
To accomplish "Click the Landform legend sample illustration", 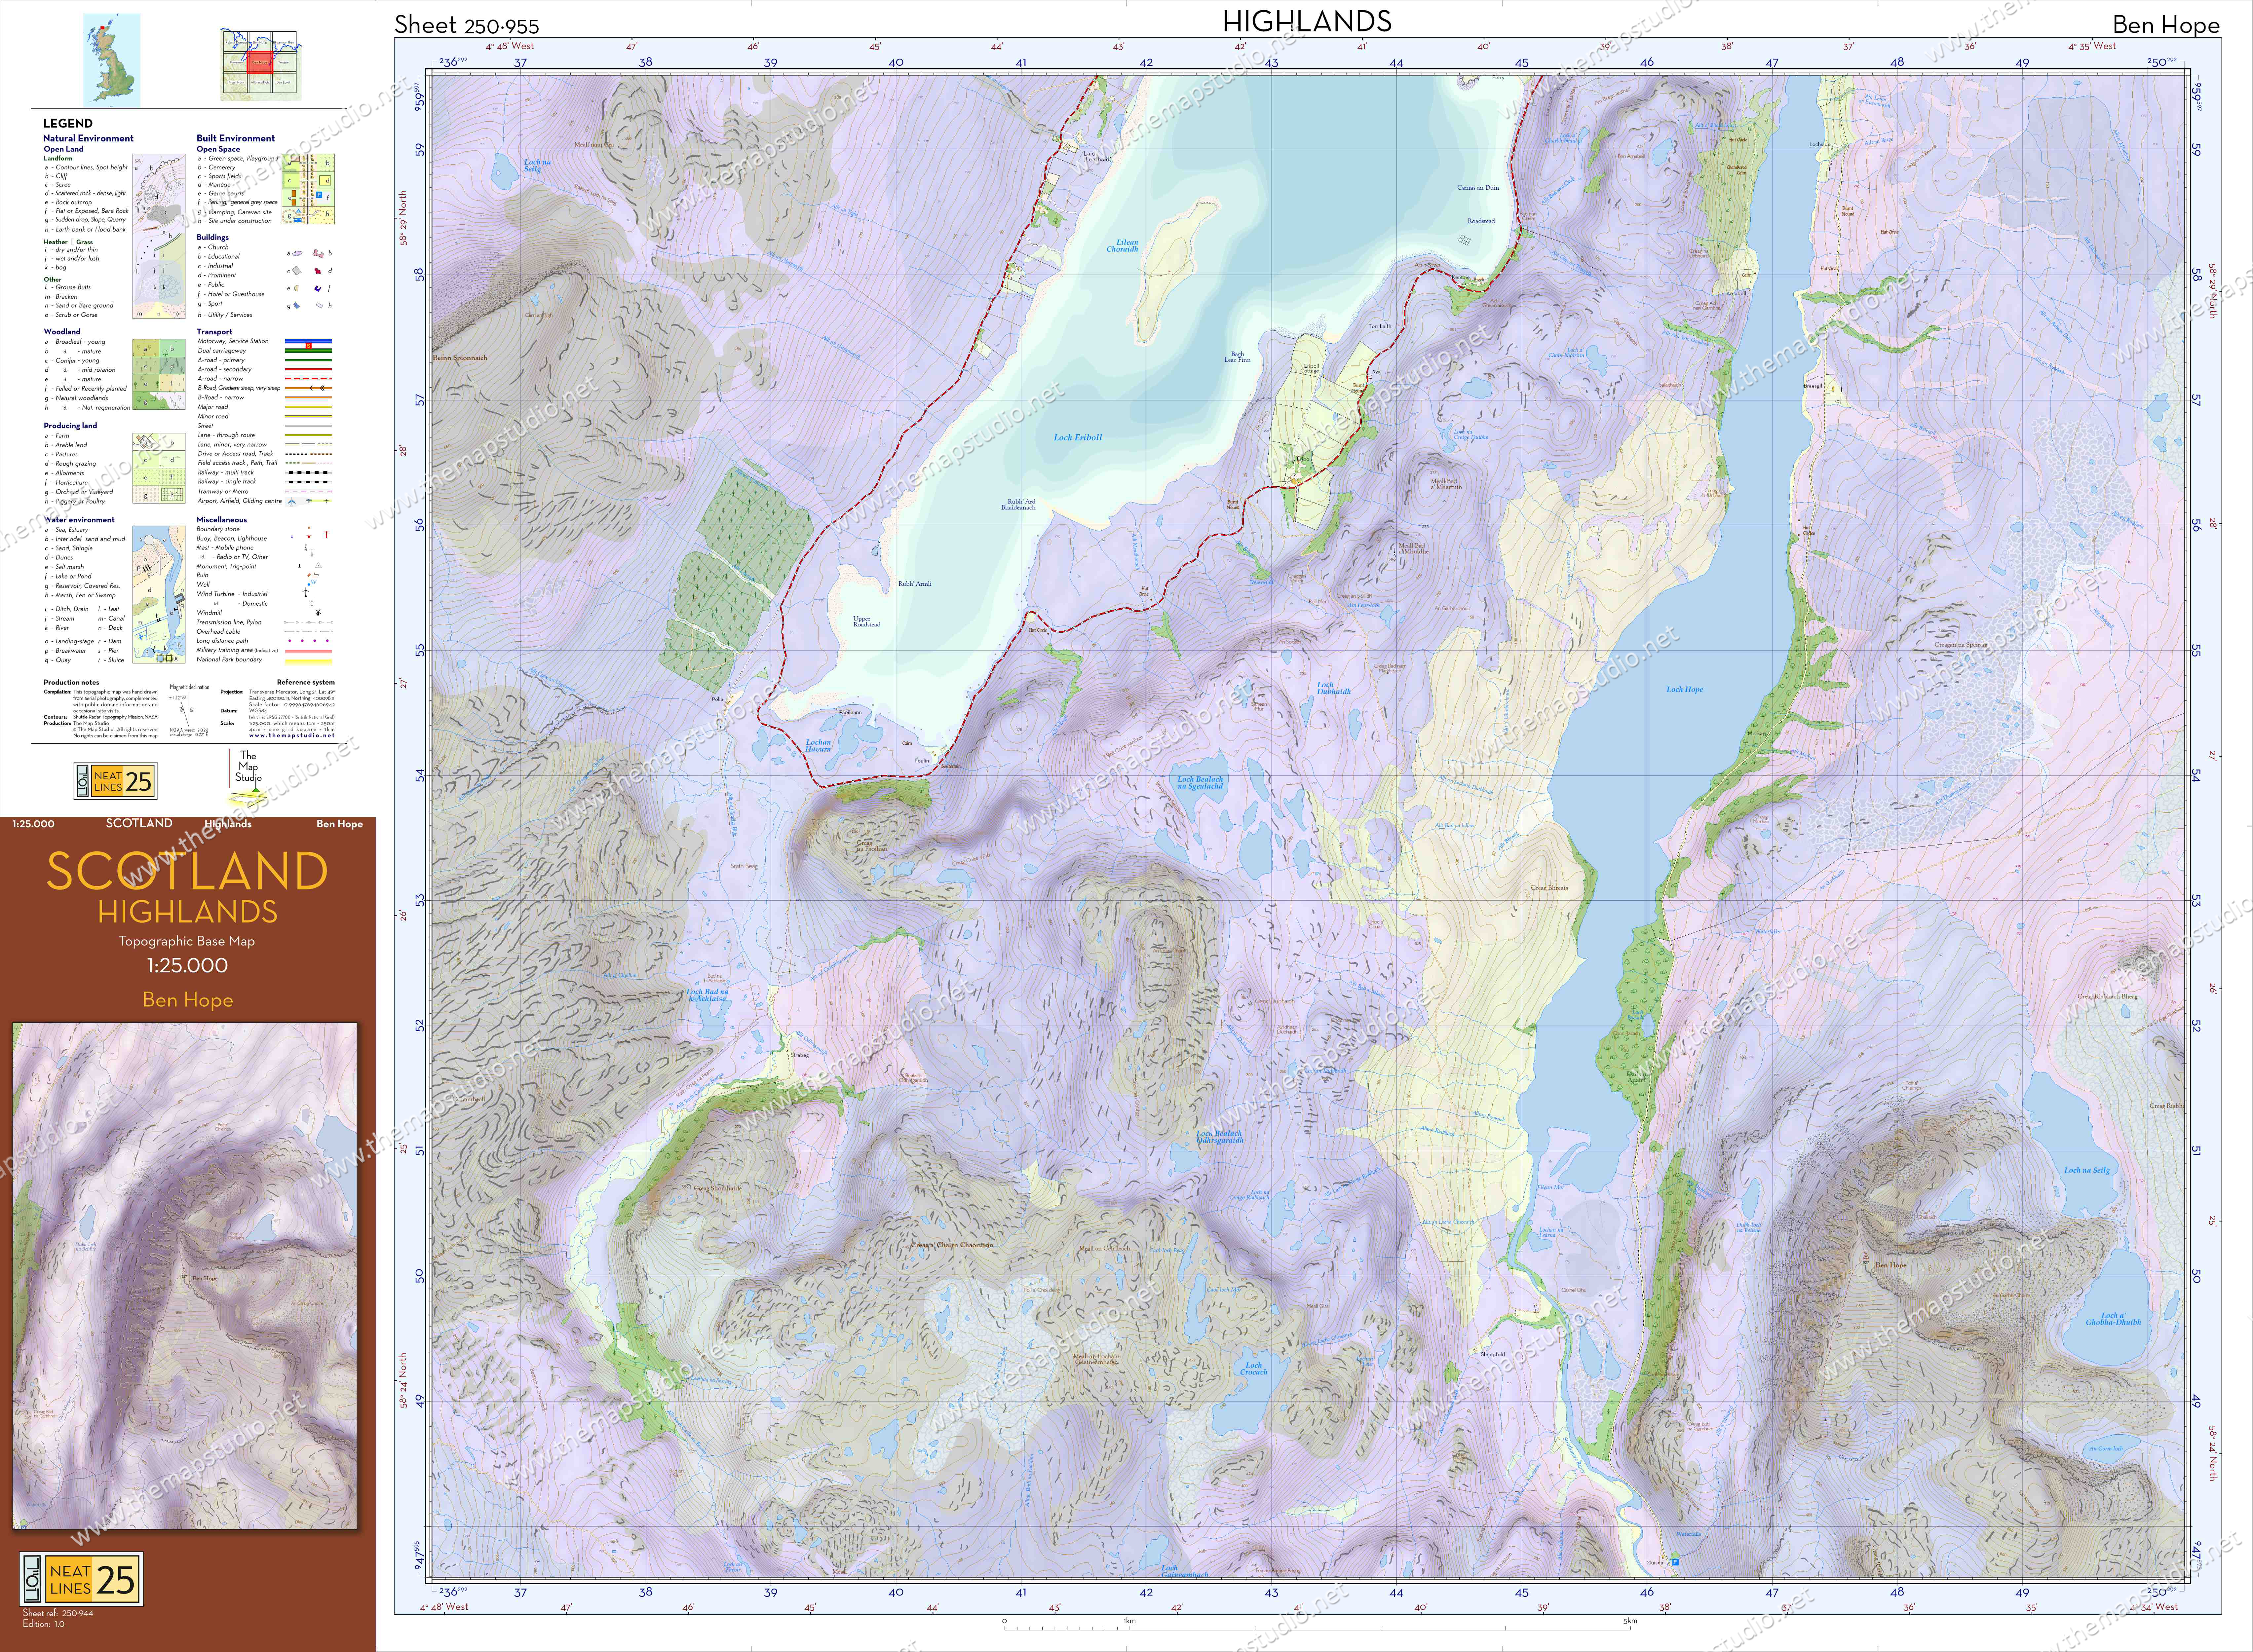I will point(159,236).
